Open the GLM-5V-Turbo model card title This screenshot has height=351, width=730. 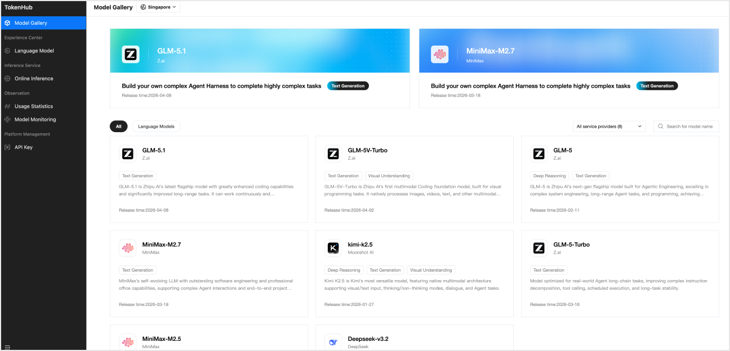point(368,150)
